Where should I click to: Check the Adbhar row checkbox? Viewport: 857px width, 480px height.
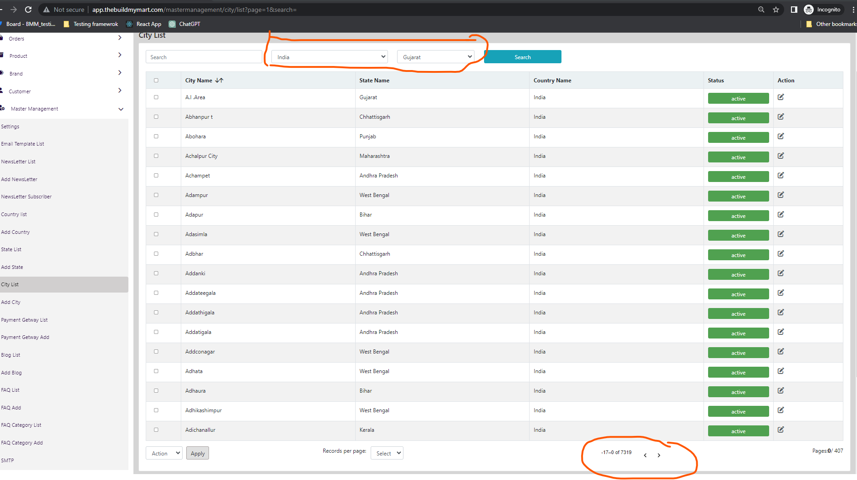click(156, 253)
